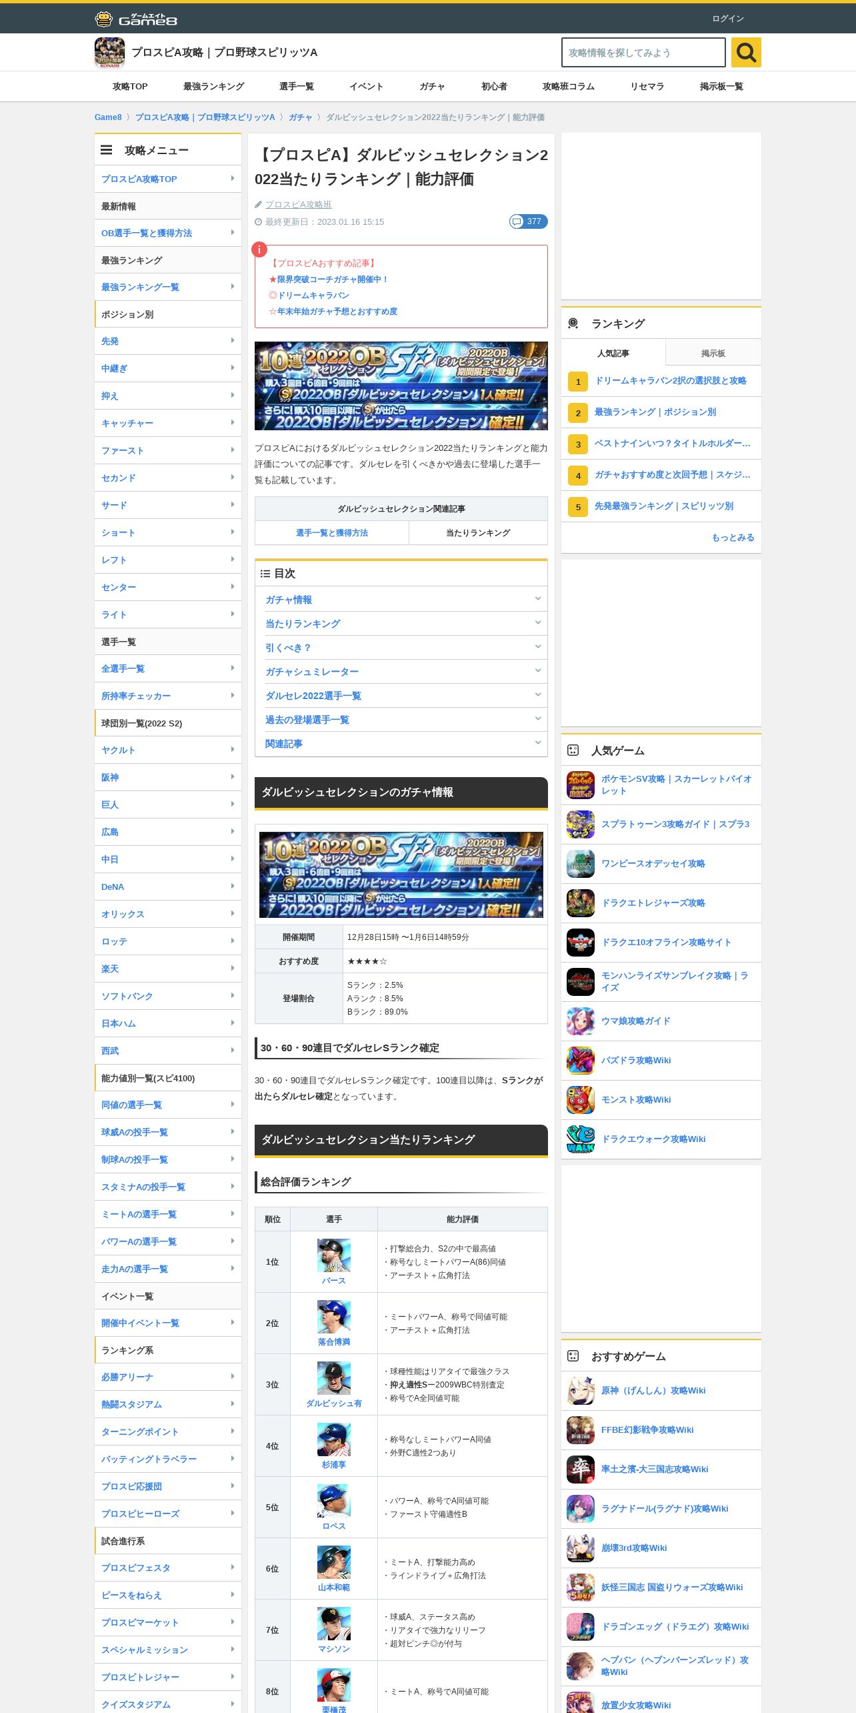Click もっとみる link under ranking

tap(733, 538)
